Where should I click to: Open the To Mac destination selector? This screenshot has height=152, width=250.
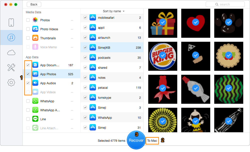pos(152,141)
